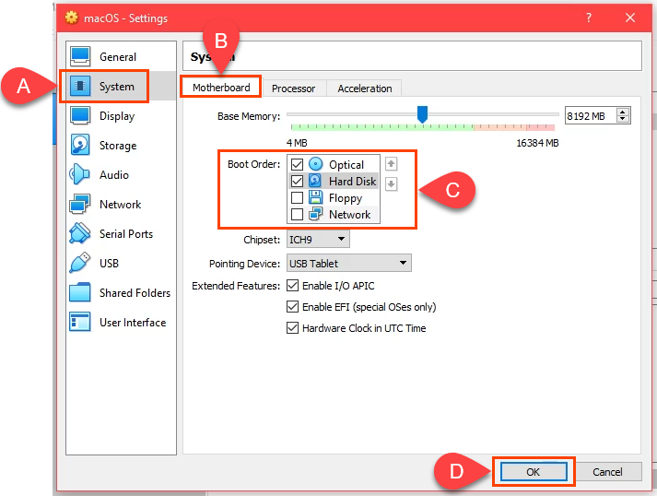The image size is (657, 496).
Task: Move boot device up with arrow
Action: click(391, 163)
